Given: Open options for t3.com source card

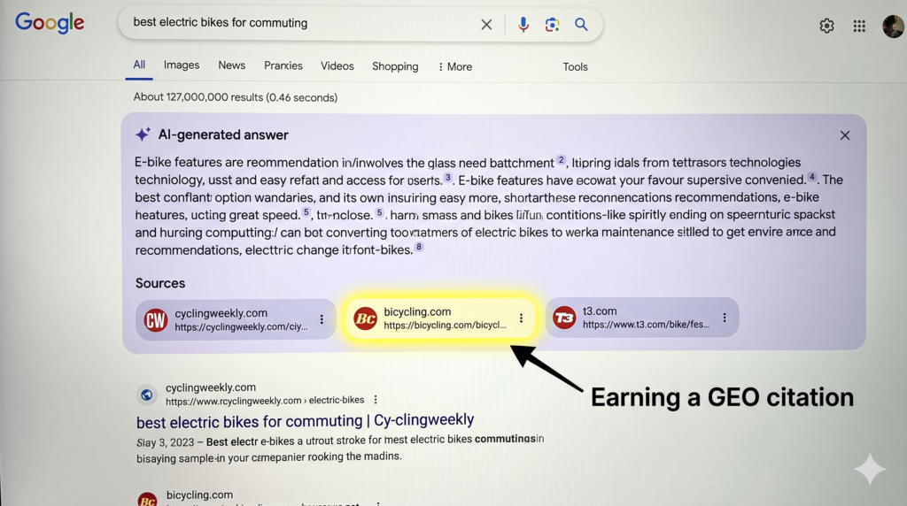Looking at the screenshot, I should 725,318.
